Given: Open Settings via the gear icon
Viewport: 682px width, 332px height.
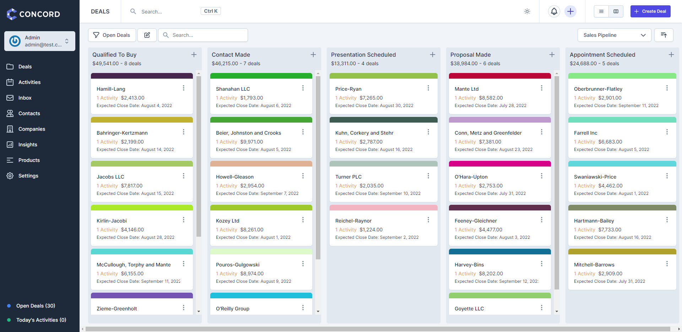Looking at the screenshot, I should [28, 176].
